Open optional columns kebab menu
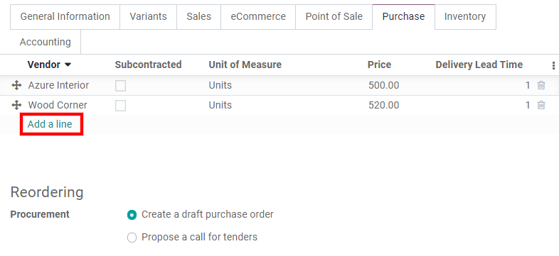This screenshot has height=256, width=559. (553, 65)
